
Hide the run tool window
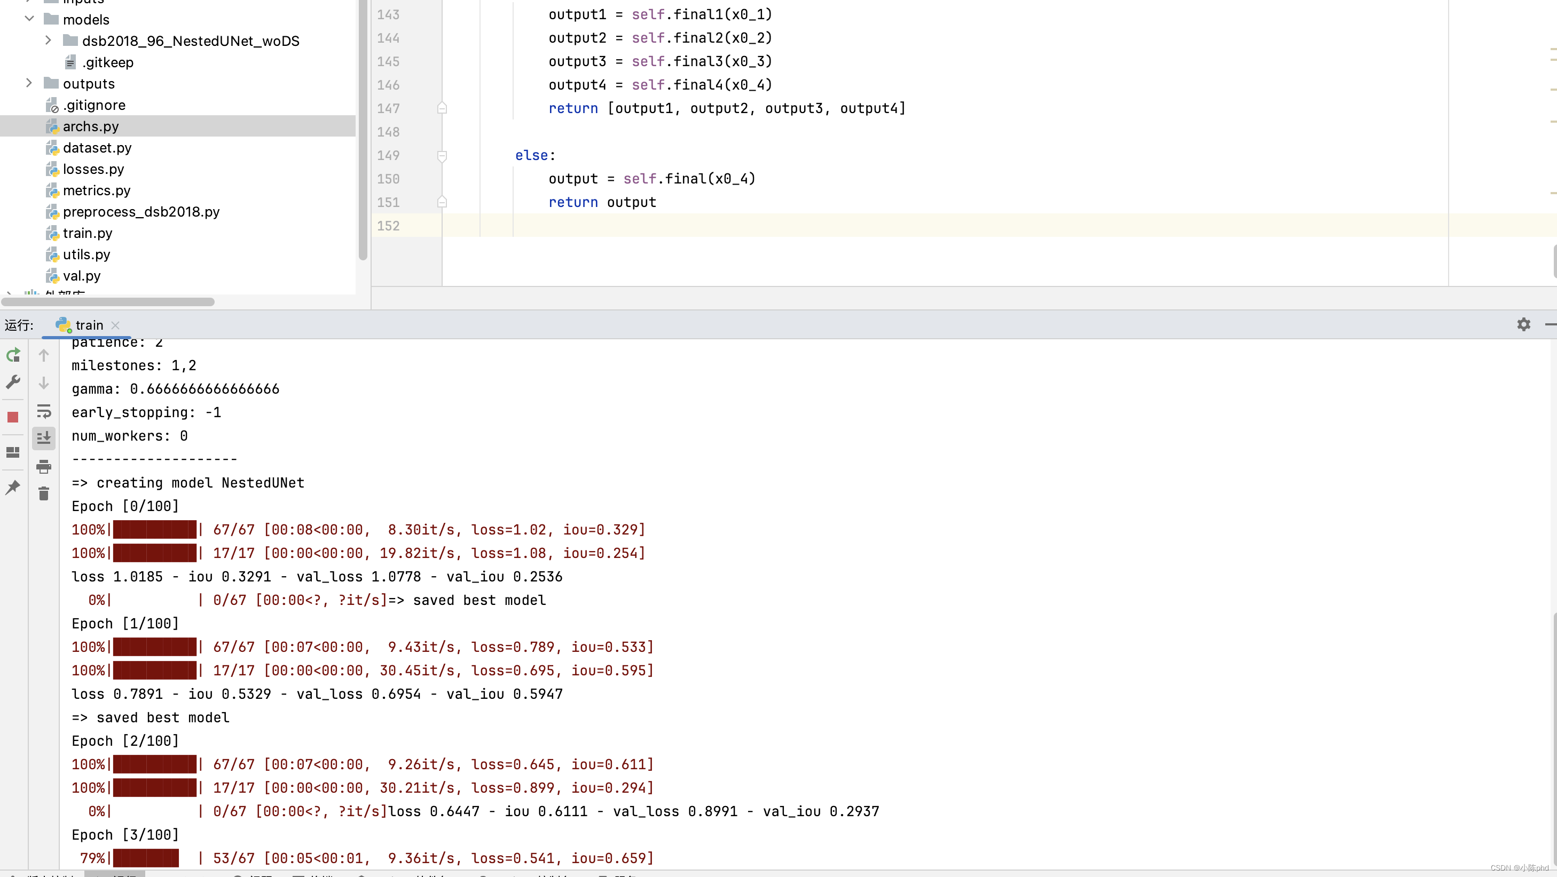1551,325
